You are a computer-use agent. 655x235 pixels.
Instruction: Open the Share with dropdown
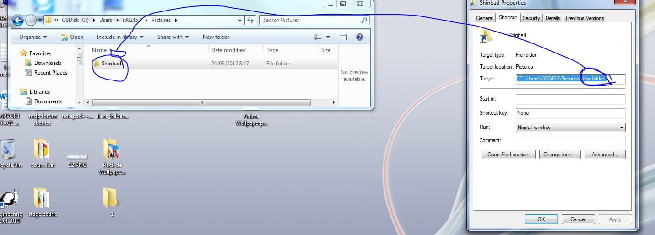click(x=173, y=37)
